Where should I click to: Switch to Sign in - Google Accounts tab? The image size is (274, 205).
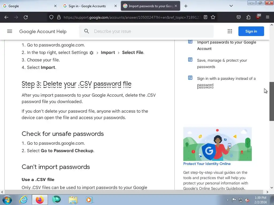tap(90, 6)
